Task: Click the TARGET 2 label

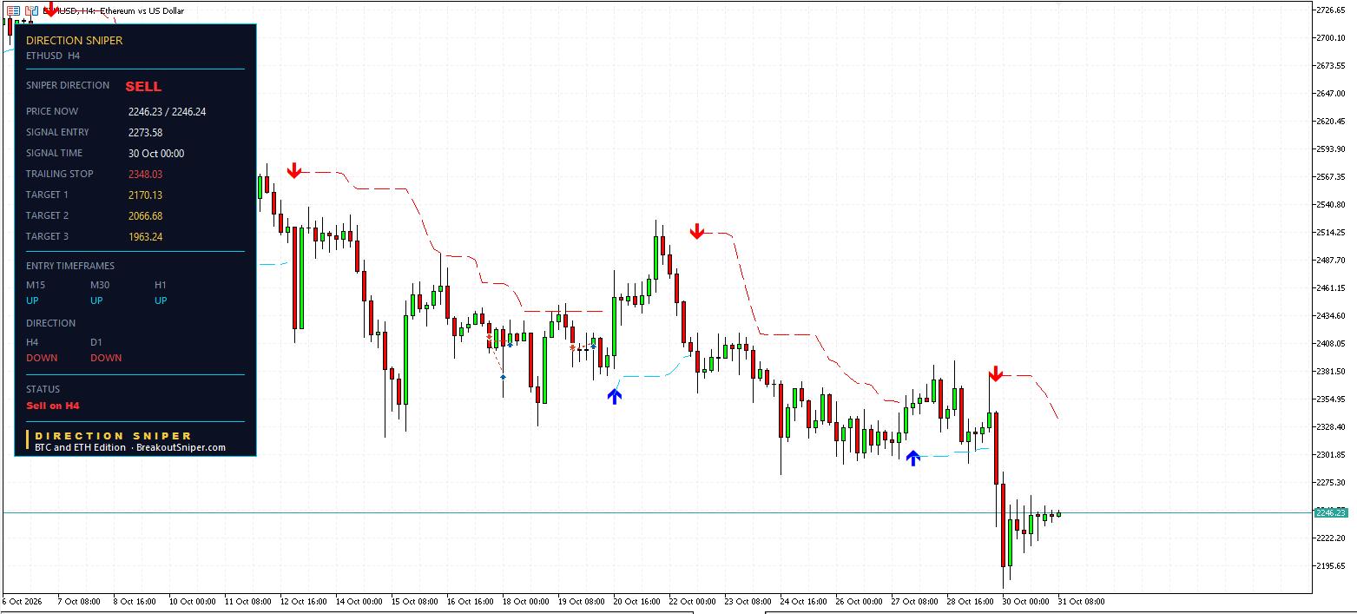Action: [47, 215]
